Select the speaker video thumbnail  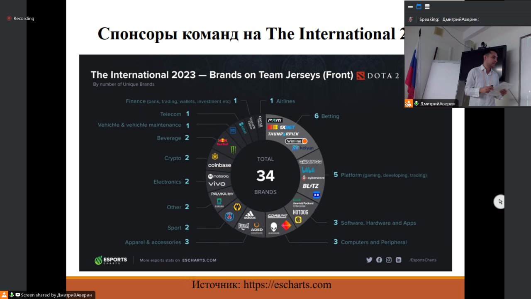[468, 67]
